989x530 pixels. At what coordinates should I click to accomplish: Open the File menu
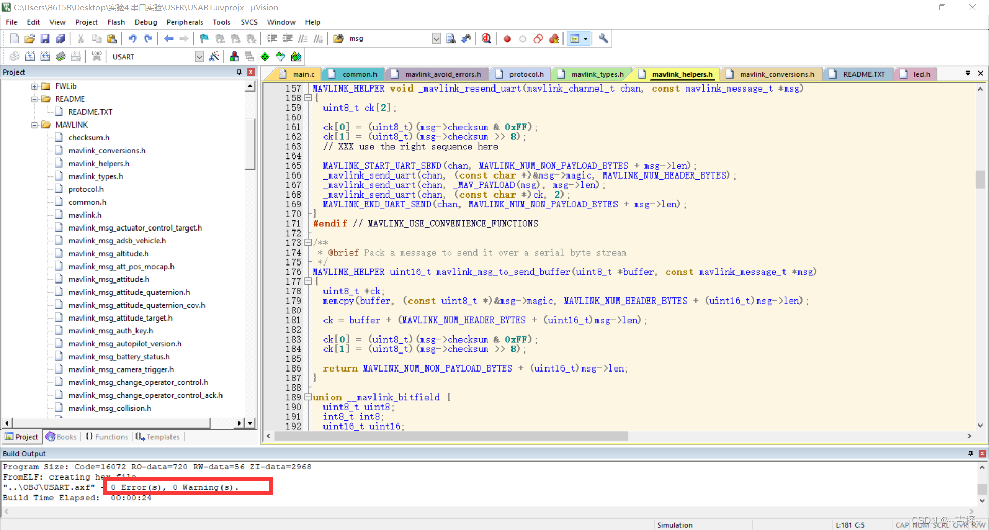tap(11, 22)
